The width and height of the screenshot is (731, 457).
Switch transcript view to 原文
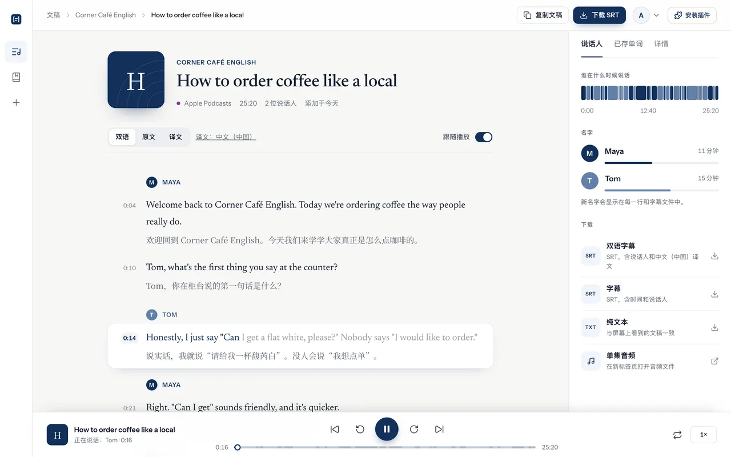point(149,137)
